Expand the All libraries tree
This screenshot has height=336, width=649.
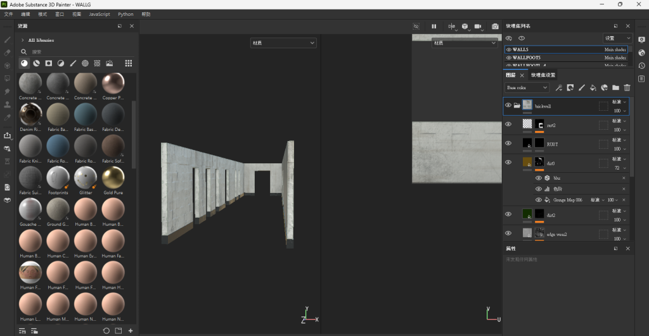click(x=23, y=40)
